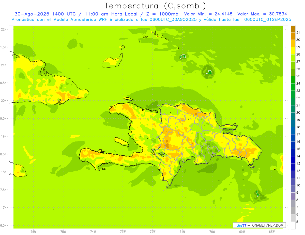Click the '76W' longitude label
This screenshot has width=305, height=235.
click(33, 231)
